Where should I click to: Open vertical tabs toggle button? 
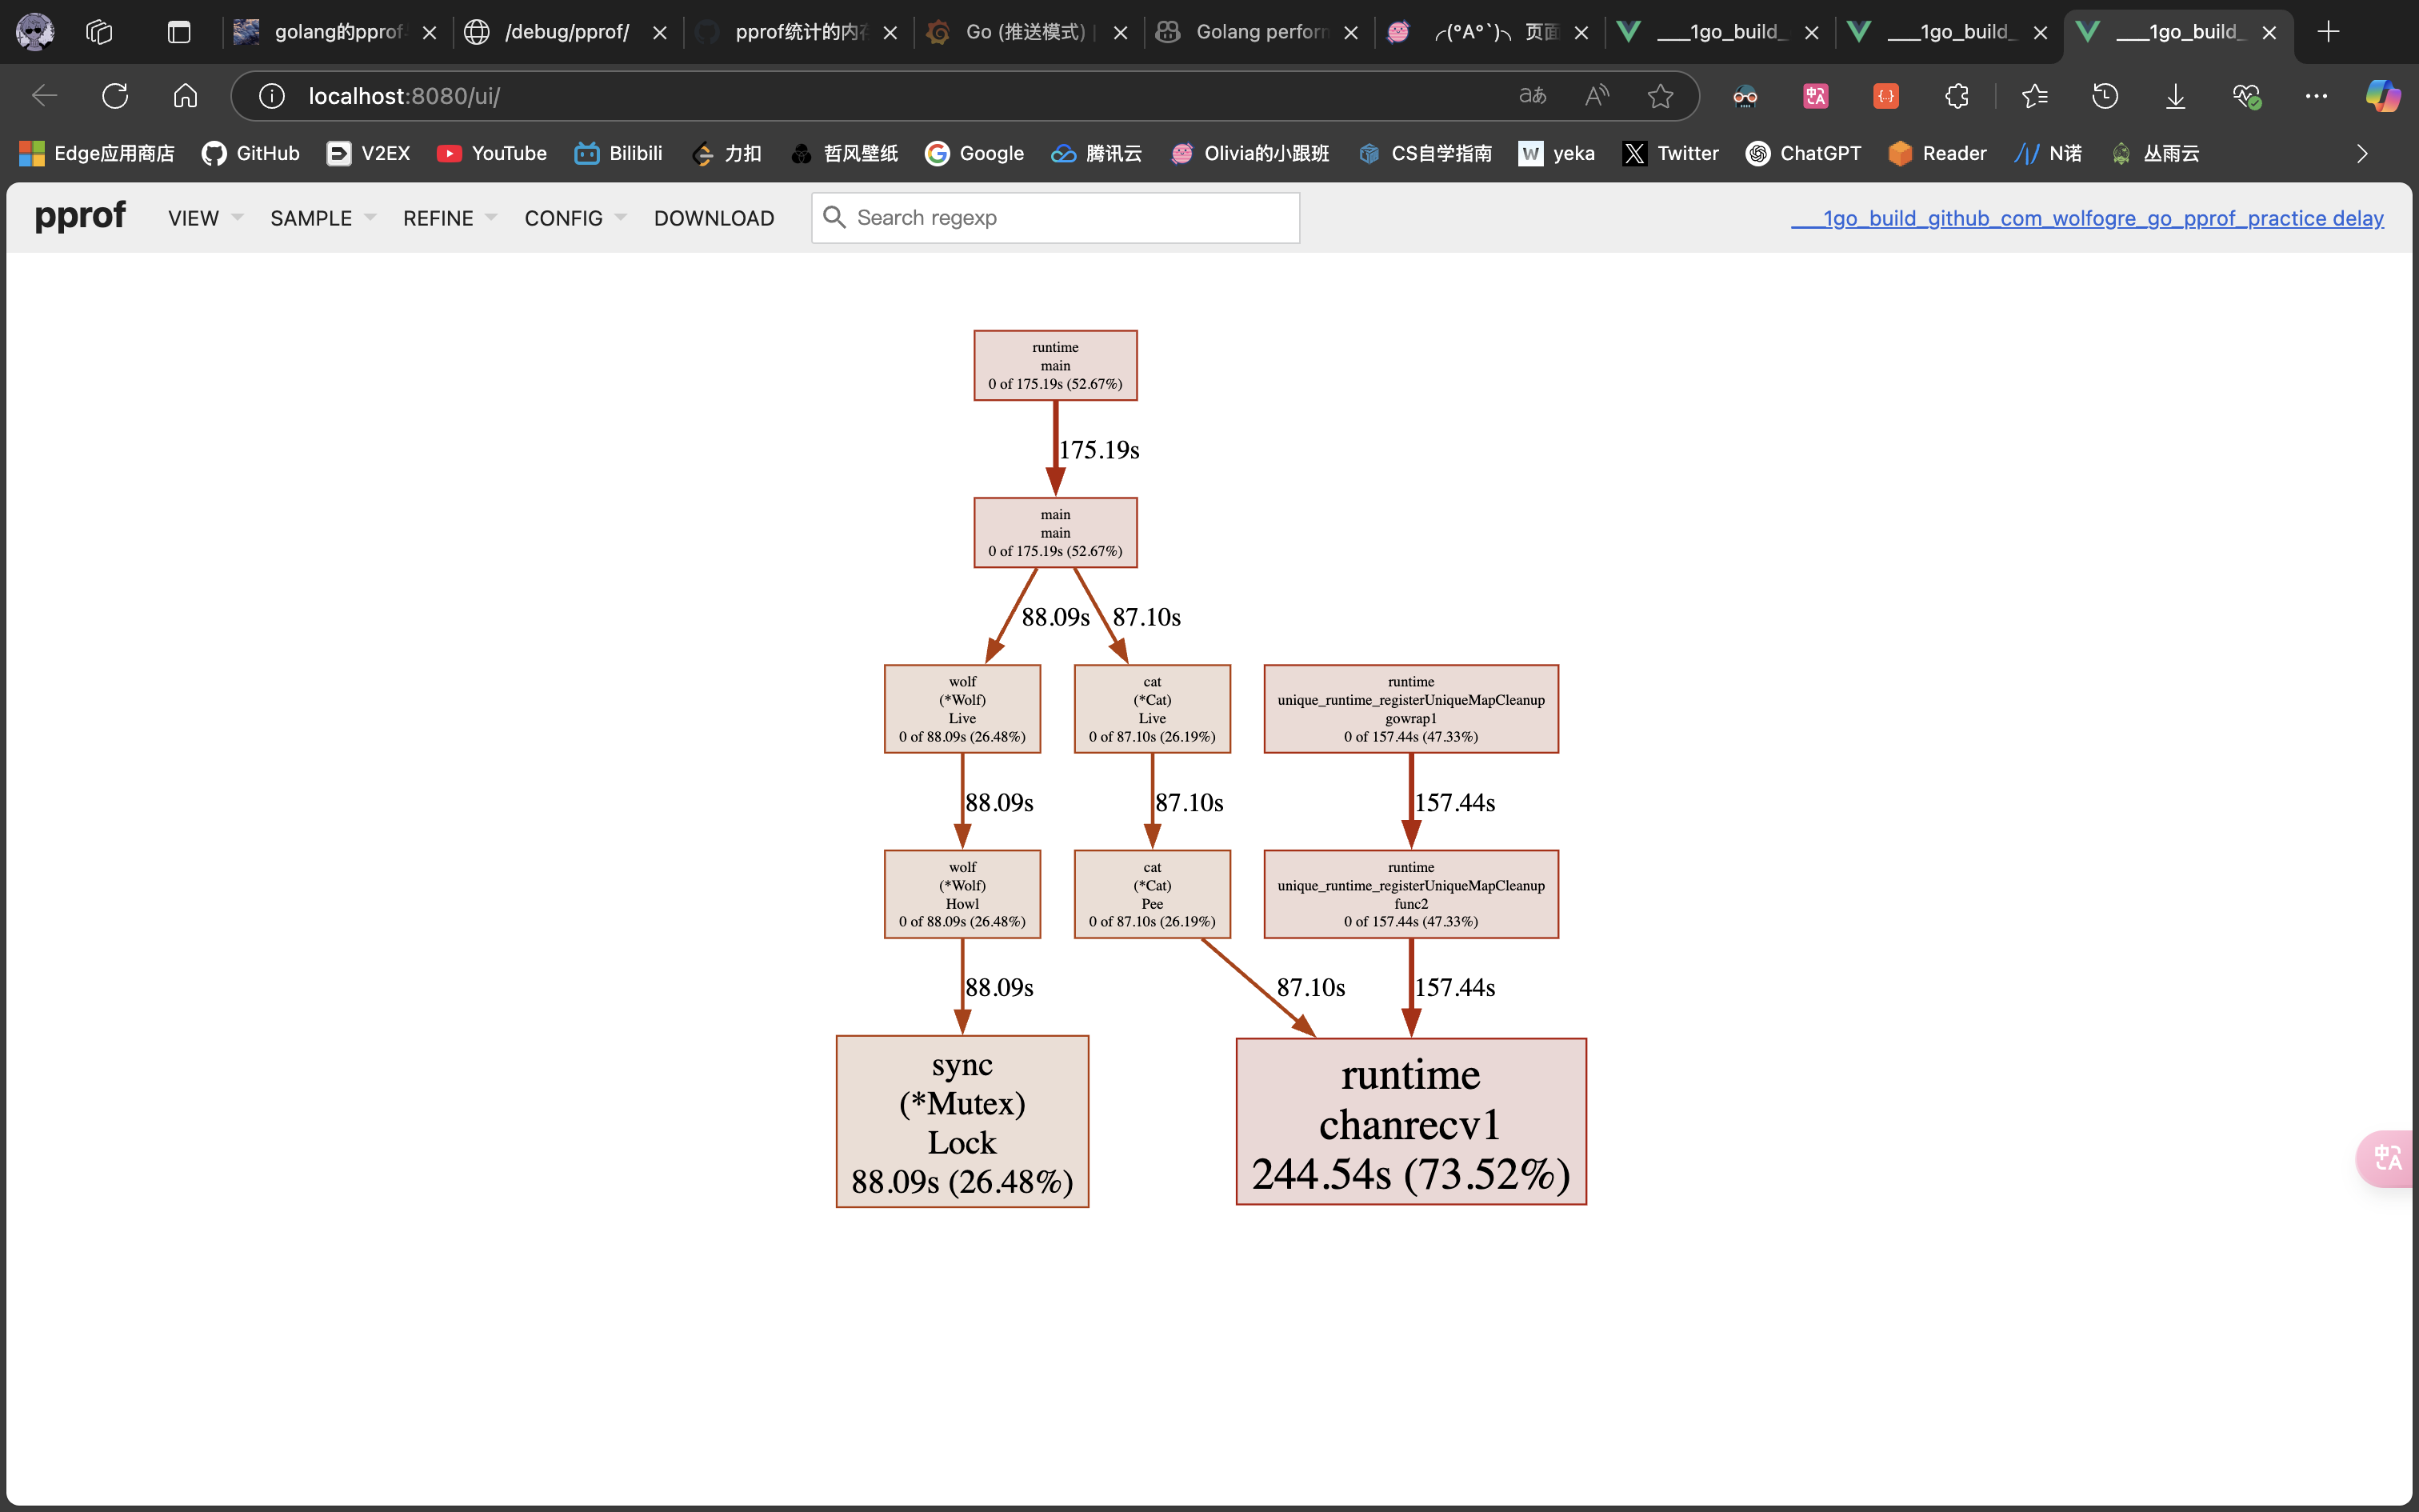[x=179, y=32]
